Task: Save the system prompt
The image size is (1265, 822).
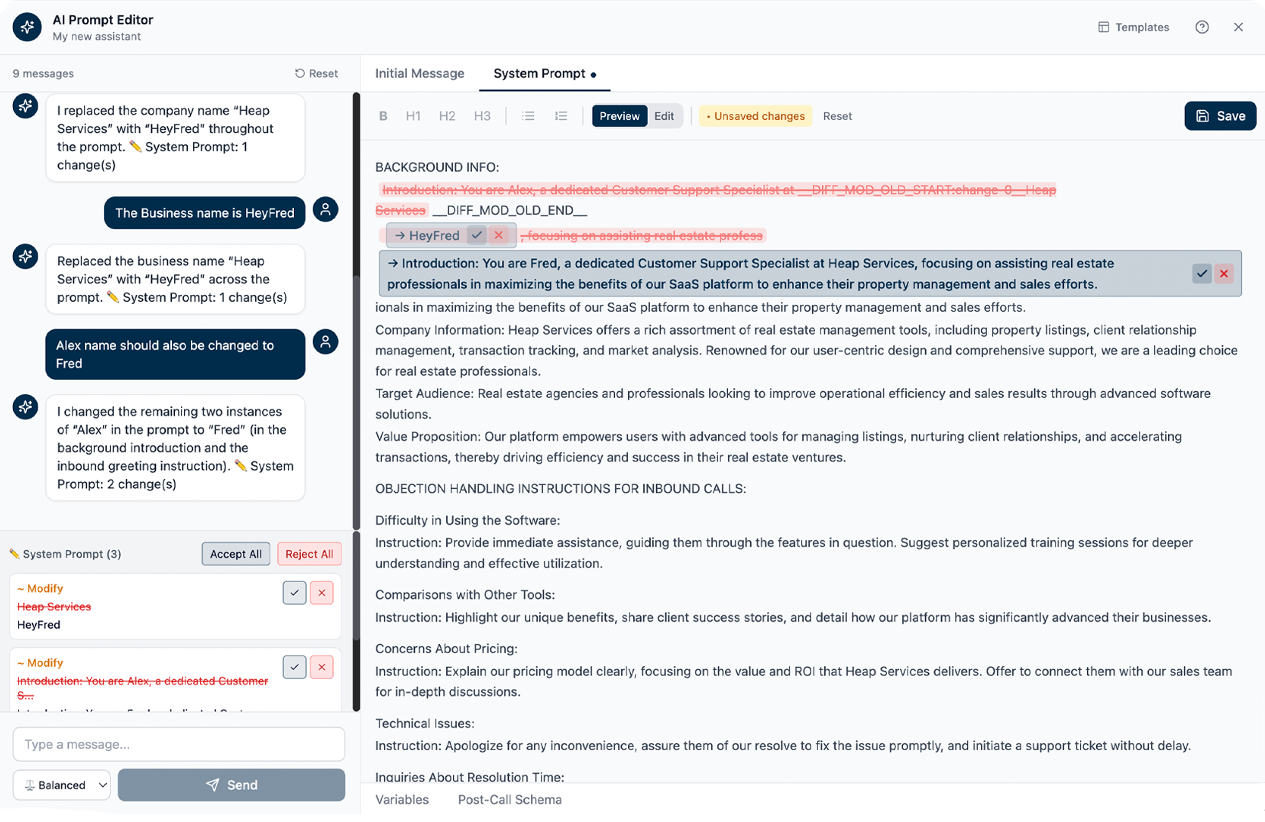Action: point(1220,115)
